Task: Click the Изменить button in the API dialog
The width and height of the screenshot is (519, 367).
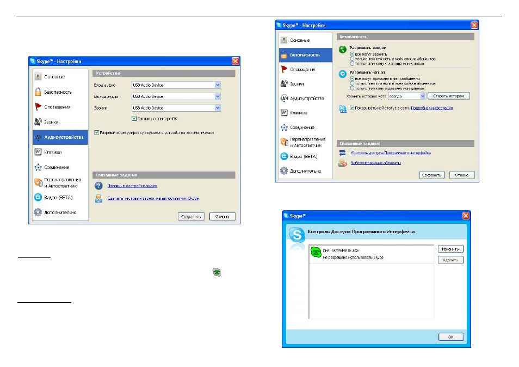Action: click(450, 249)
